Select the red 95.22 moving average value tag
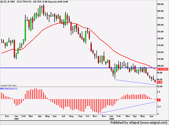Screen dimensions: 169x125 [163, 69]
